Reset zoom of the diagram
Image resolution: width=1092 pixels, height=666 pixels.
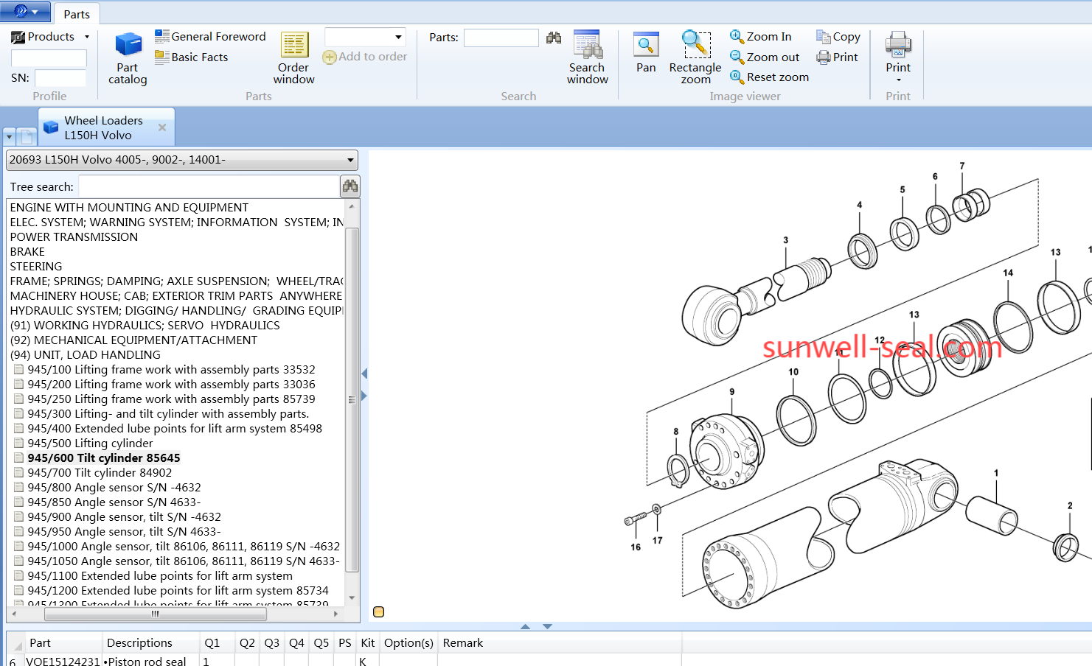click(769, 77)
